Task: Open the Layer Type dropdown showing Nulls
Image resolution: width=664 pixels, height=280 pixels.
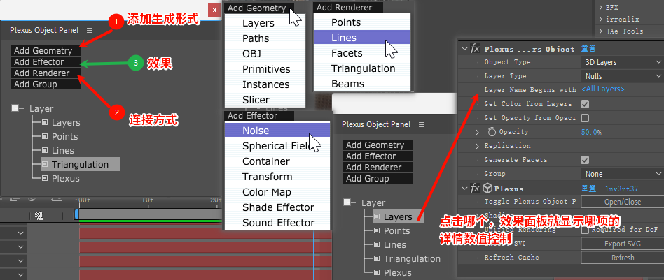Action: click(x=622, y=76)
